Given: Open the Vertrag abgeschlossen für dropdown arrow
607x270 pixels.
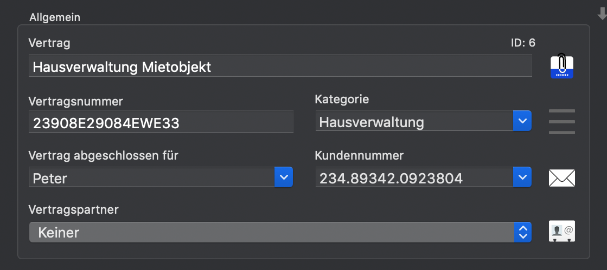Looking at the screenshot, I should (x=284, y=177).
